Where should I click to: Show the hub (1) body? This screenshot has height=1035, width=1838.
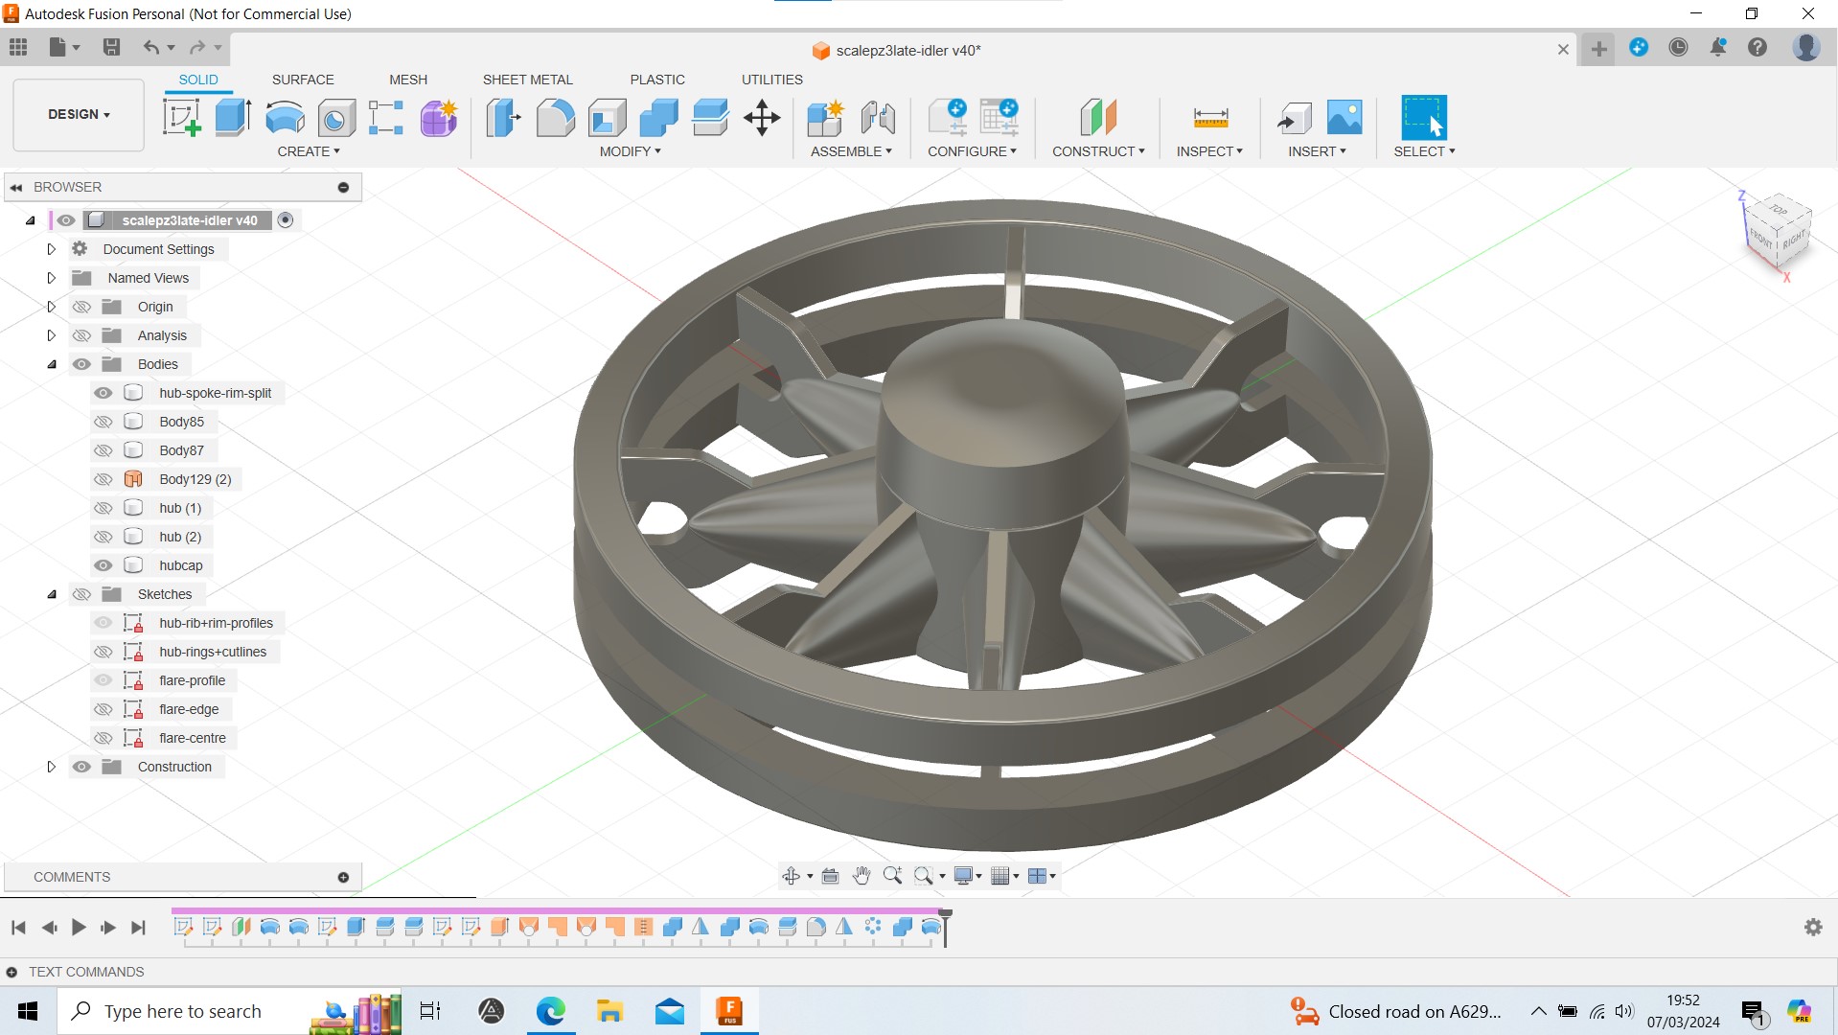103,508
